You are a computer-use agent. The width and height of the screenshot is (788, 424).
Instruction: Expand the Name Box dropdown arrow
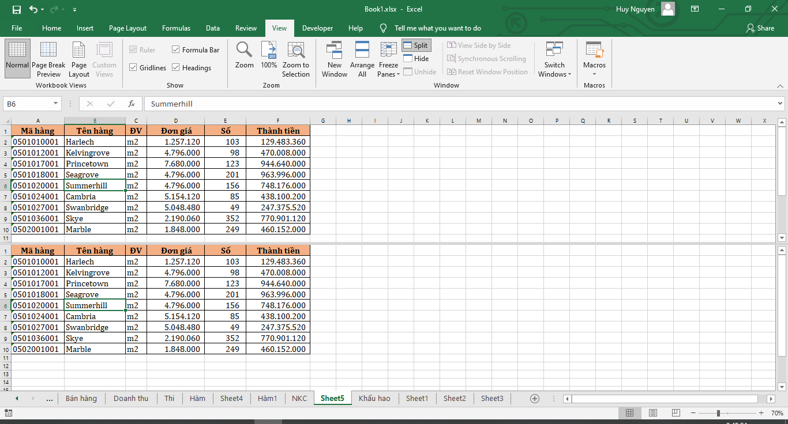tap(56, 104)
